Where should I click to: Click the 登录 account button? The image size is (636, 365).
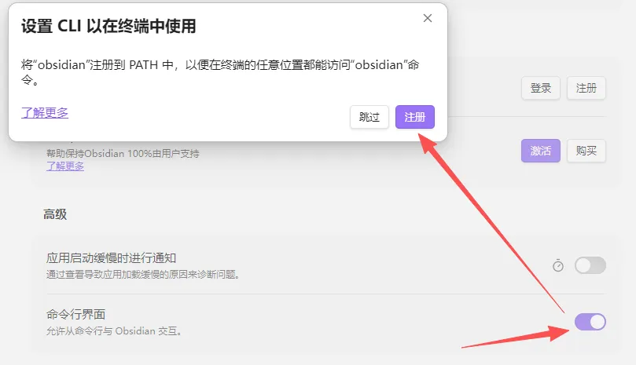click(541, 88)
